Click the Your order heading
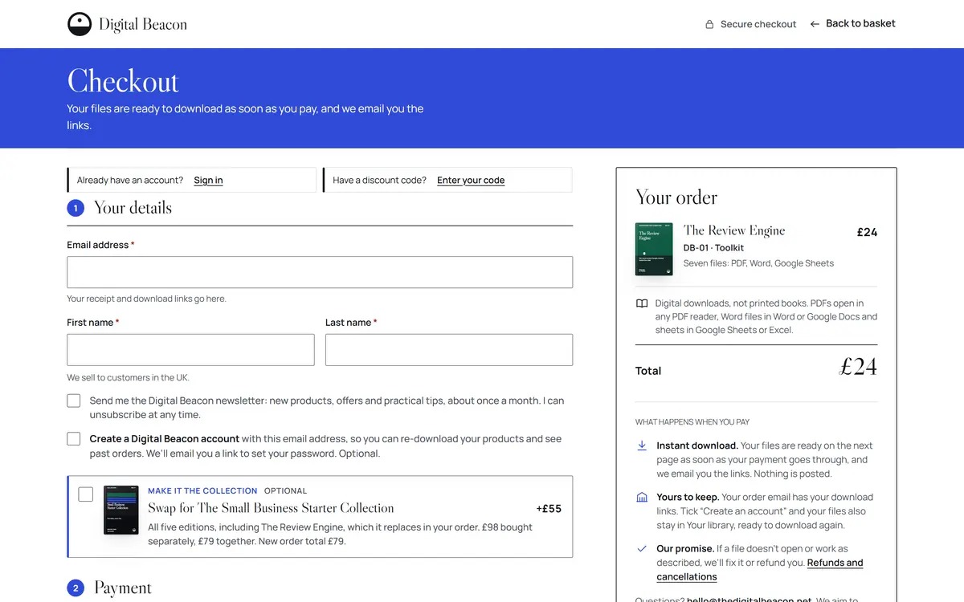The width and height of the screenshot is (964, 602). pyautogui.click(x=676, y=197)
